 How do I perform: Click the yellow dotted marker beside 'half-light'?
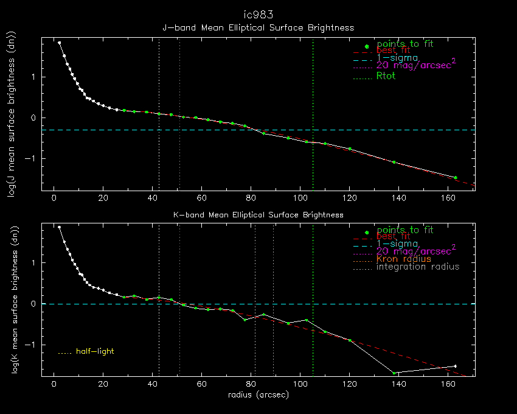coord(65,353)
